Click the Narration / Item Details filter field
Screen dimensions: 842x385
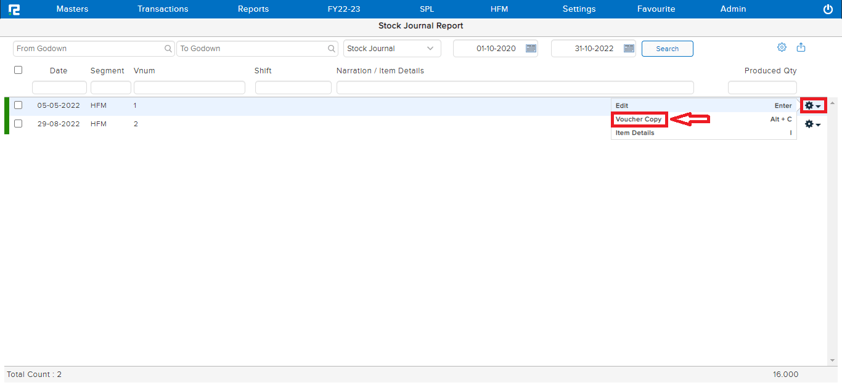pyautogui.click(x=515, y=88)
